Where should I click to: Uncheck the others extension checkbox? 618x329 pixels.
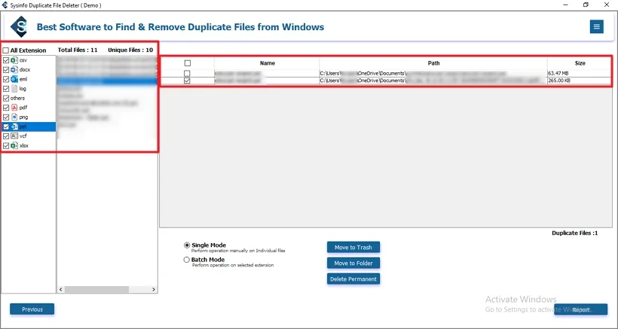(x=6, y=98)
